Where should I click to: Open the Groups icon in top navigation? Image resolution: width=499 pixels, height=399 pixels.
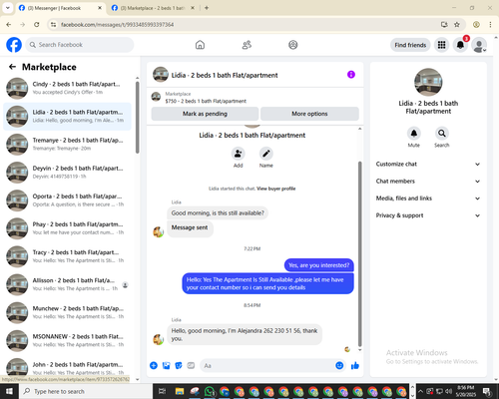point(293,45)
